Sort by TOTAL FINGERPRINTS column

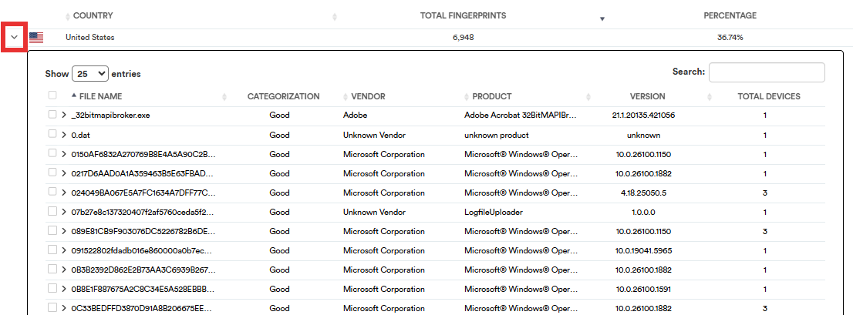click(463, 15)
